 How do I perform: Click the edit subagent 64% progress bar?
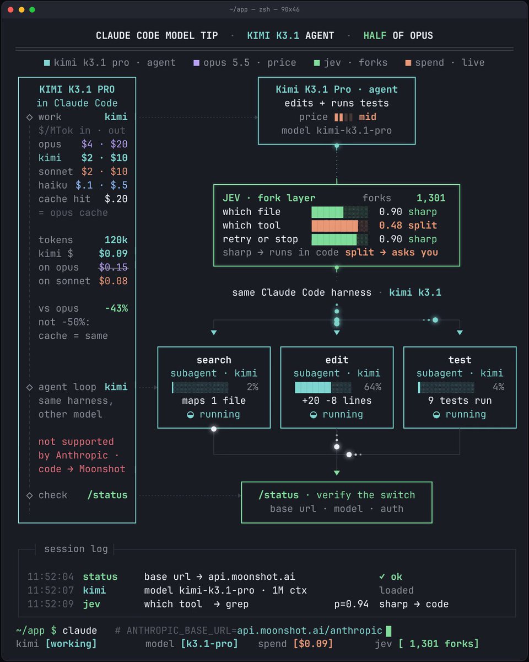point(322,387)
